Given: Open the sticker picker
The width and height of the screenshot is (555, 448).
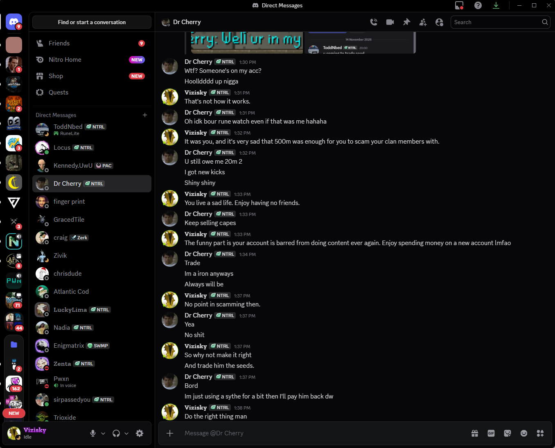Looking at the screenshot, I should pos(508,433).
